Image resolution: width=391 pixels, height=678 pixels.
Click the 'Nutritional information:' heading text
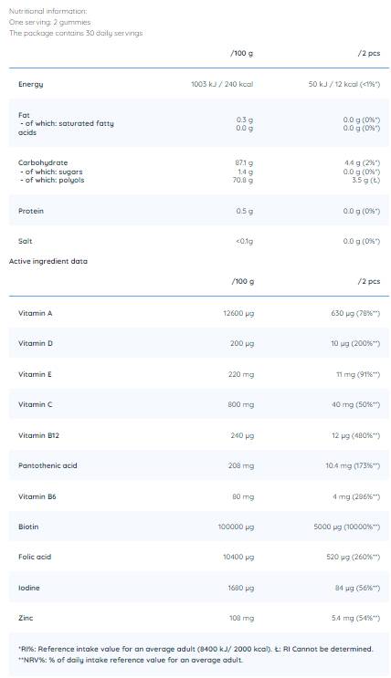pyautogui.click(x=48, y=11)
